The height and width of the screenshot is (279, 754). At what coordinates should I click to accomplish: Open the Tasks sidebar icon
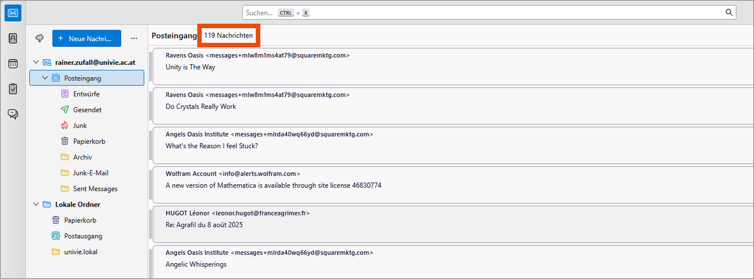[12, 89]
